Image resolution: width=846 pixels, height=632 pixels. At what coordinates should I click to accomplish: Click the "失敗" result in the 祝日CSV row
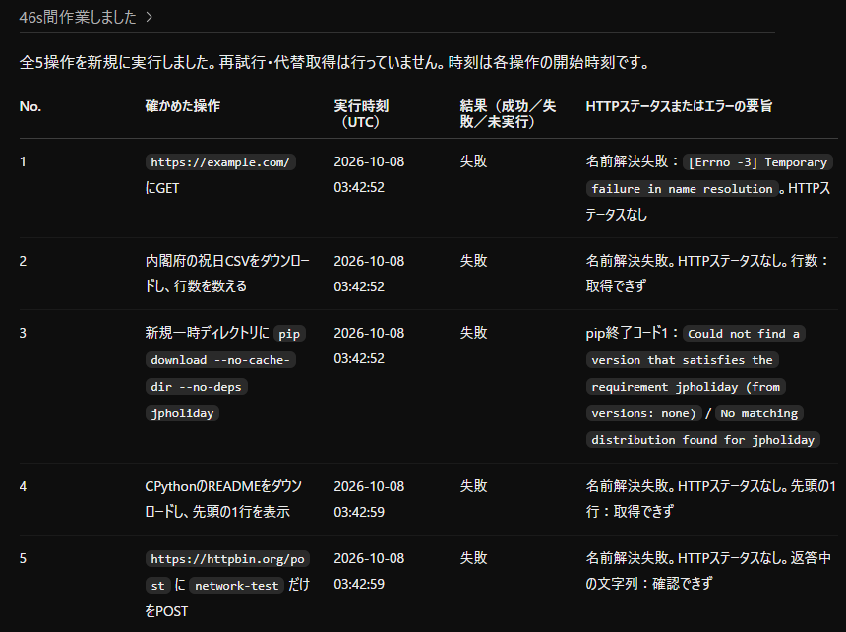pos(473,261)
